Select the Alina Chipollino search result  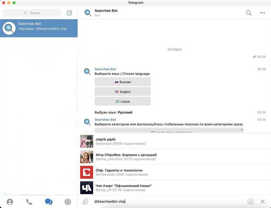[175, 157]
